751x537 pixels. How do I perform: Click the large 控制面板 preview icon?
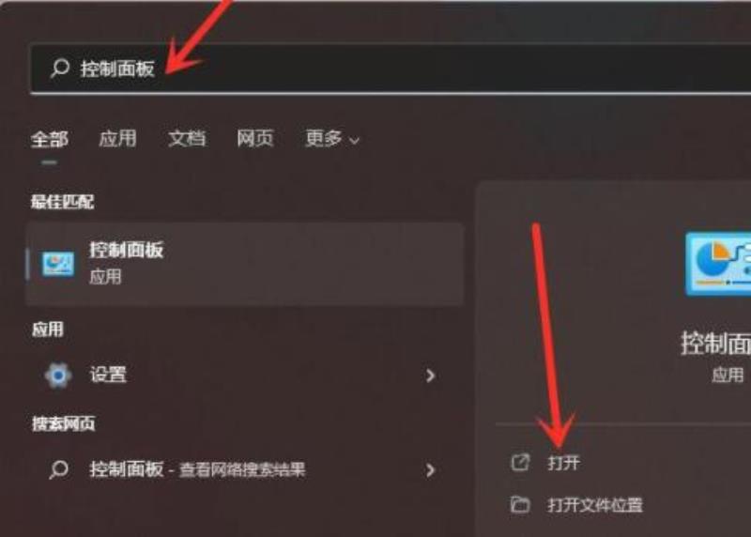click(718, 264)
